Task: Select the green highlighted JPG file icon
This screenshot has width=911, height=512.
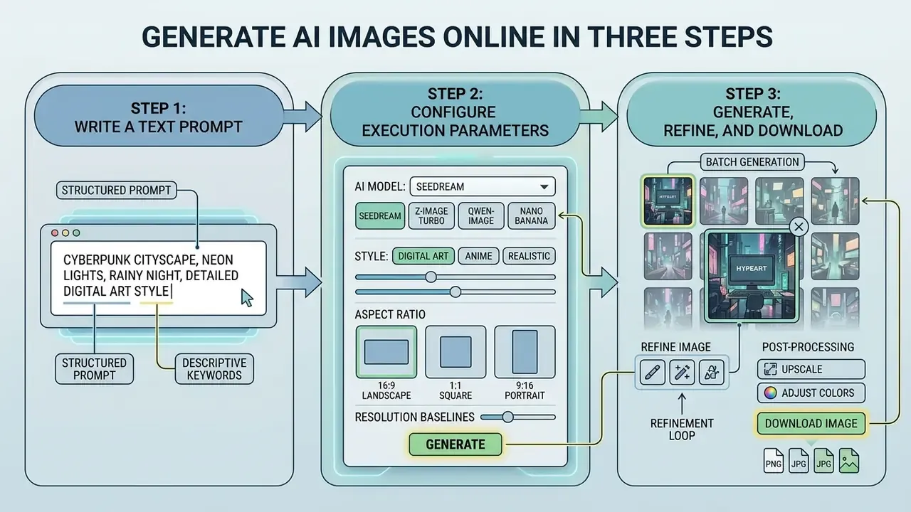Action: pos(824,460)
